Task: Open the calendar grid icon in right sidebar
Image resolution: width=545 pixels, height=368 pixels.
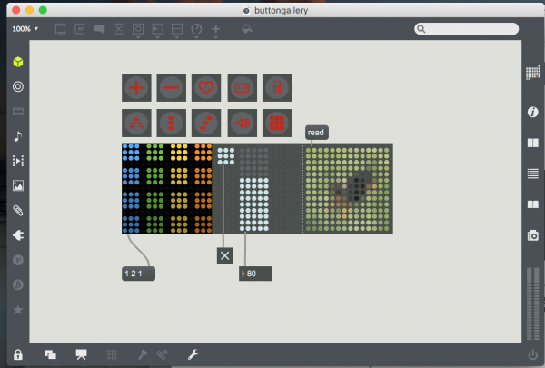Action: (533, 73)
